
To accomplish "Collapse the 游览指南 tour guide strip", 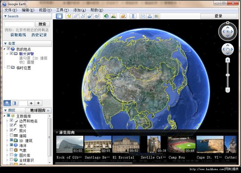I will pos(57,132).
